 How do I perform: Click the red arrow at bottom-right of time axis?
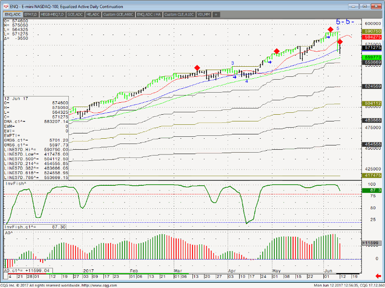tap(378, 276)
